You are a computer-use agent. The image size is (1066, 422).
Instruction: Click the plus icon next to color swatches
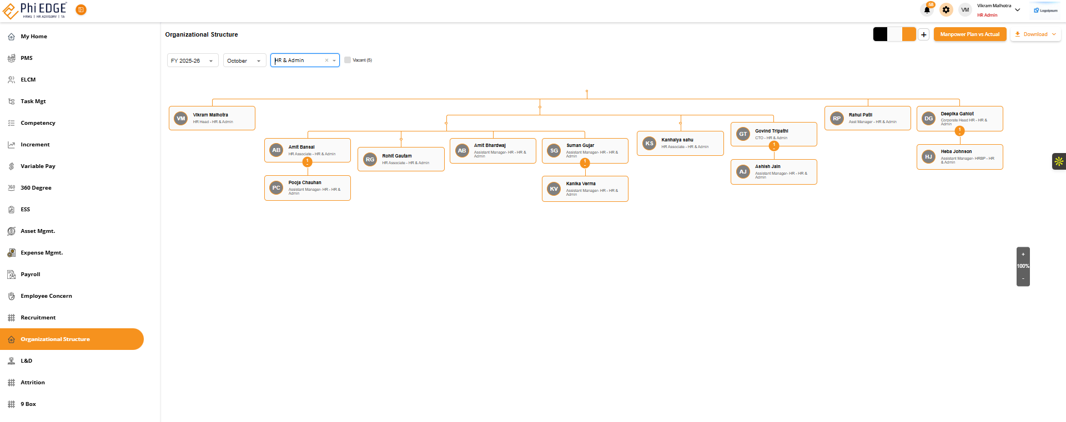tap(923, 34)
